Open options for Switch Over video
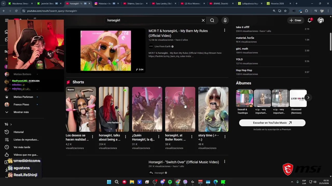 pyautogui.click(x=224, y=161)
